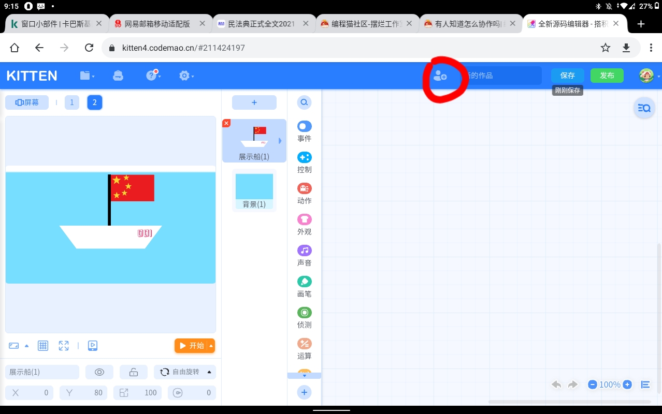Image resolution: width=662 pixels, height=414 pixels.
Task: Toggle sprite visibility eye button
Action: [99, 372]
